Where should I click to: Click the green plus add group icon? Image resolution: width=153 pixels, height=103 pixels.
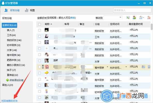point(8,80)
